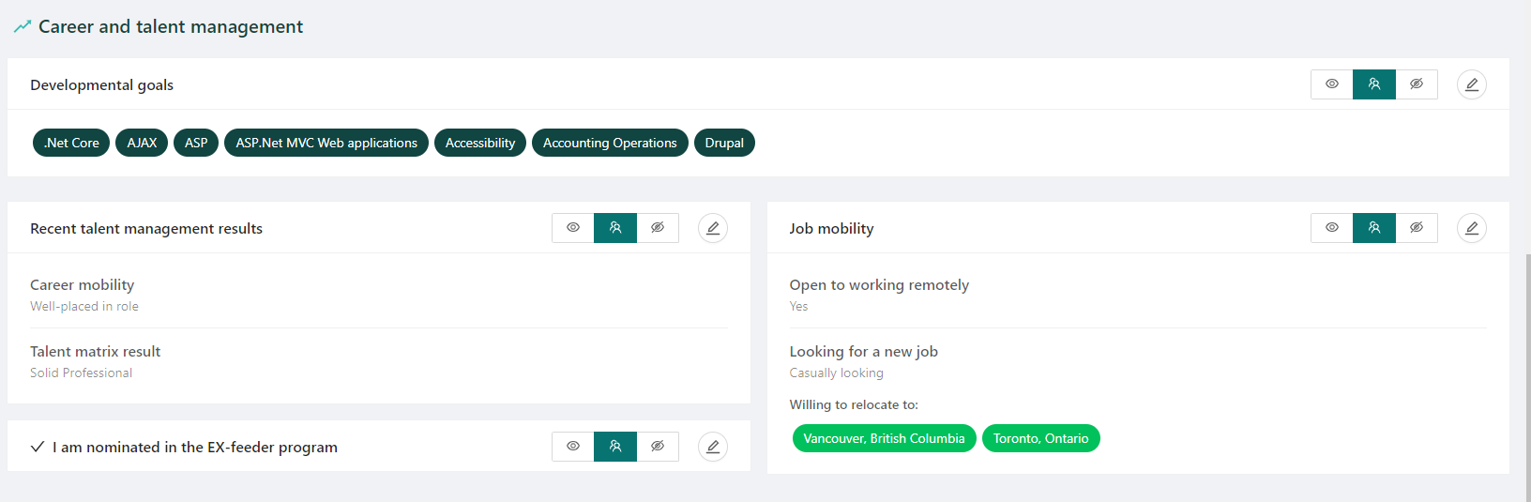1531x502 pixels.
Task: Make EX-feeder nomination publicly visible
Action: point(572,447)
